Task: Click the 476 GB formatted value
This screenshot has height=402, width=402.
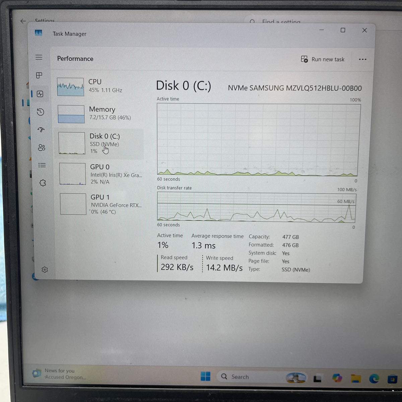Action: click(x=290, y=245)
